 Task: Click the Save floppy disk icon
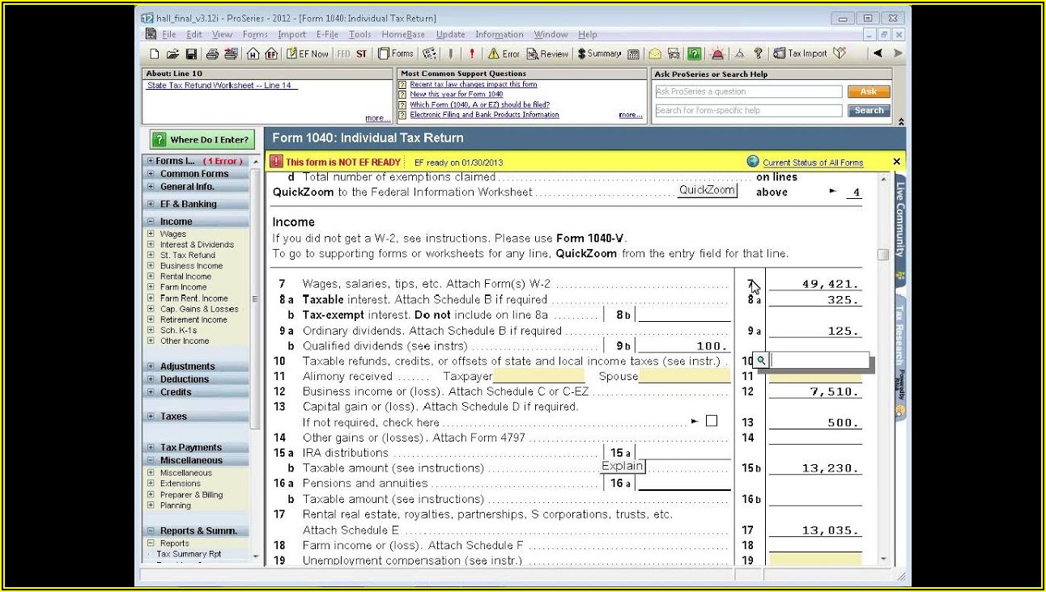click(x=191, y=54)
